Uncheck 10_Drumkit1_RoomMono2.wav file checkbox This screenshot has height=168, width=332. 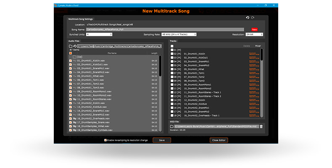[71, 95]
